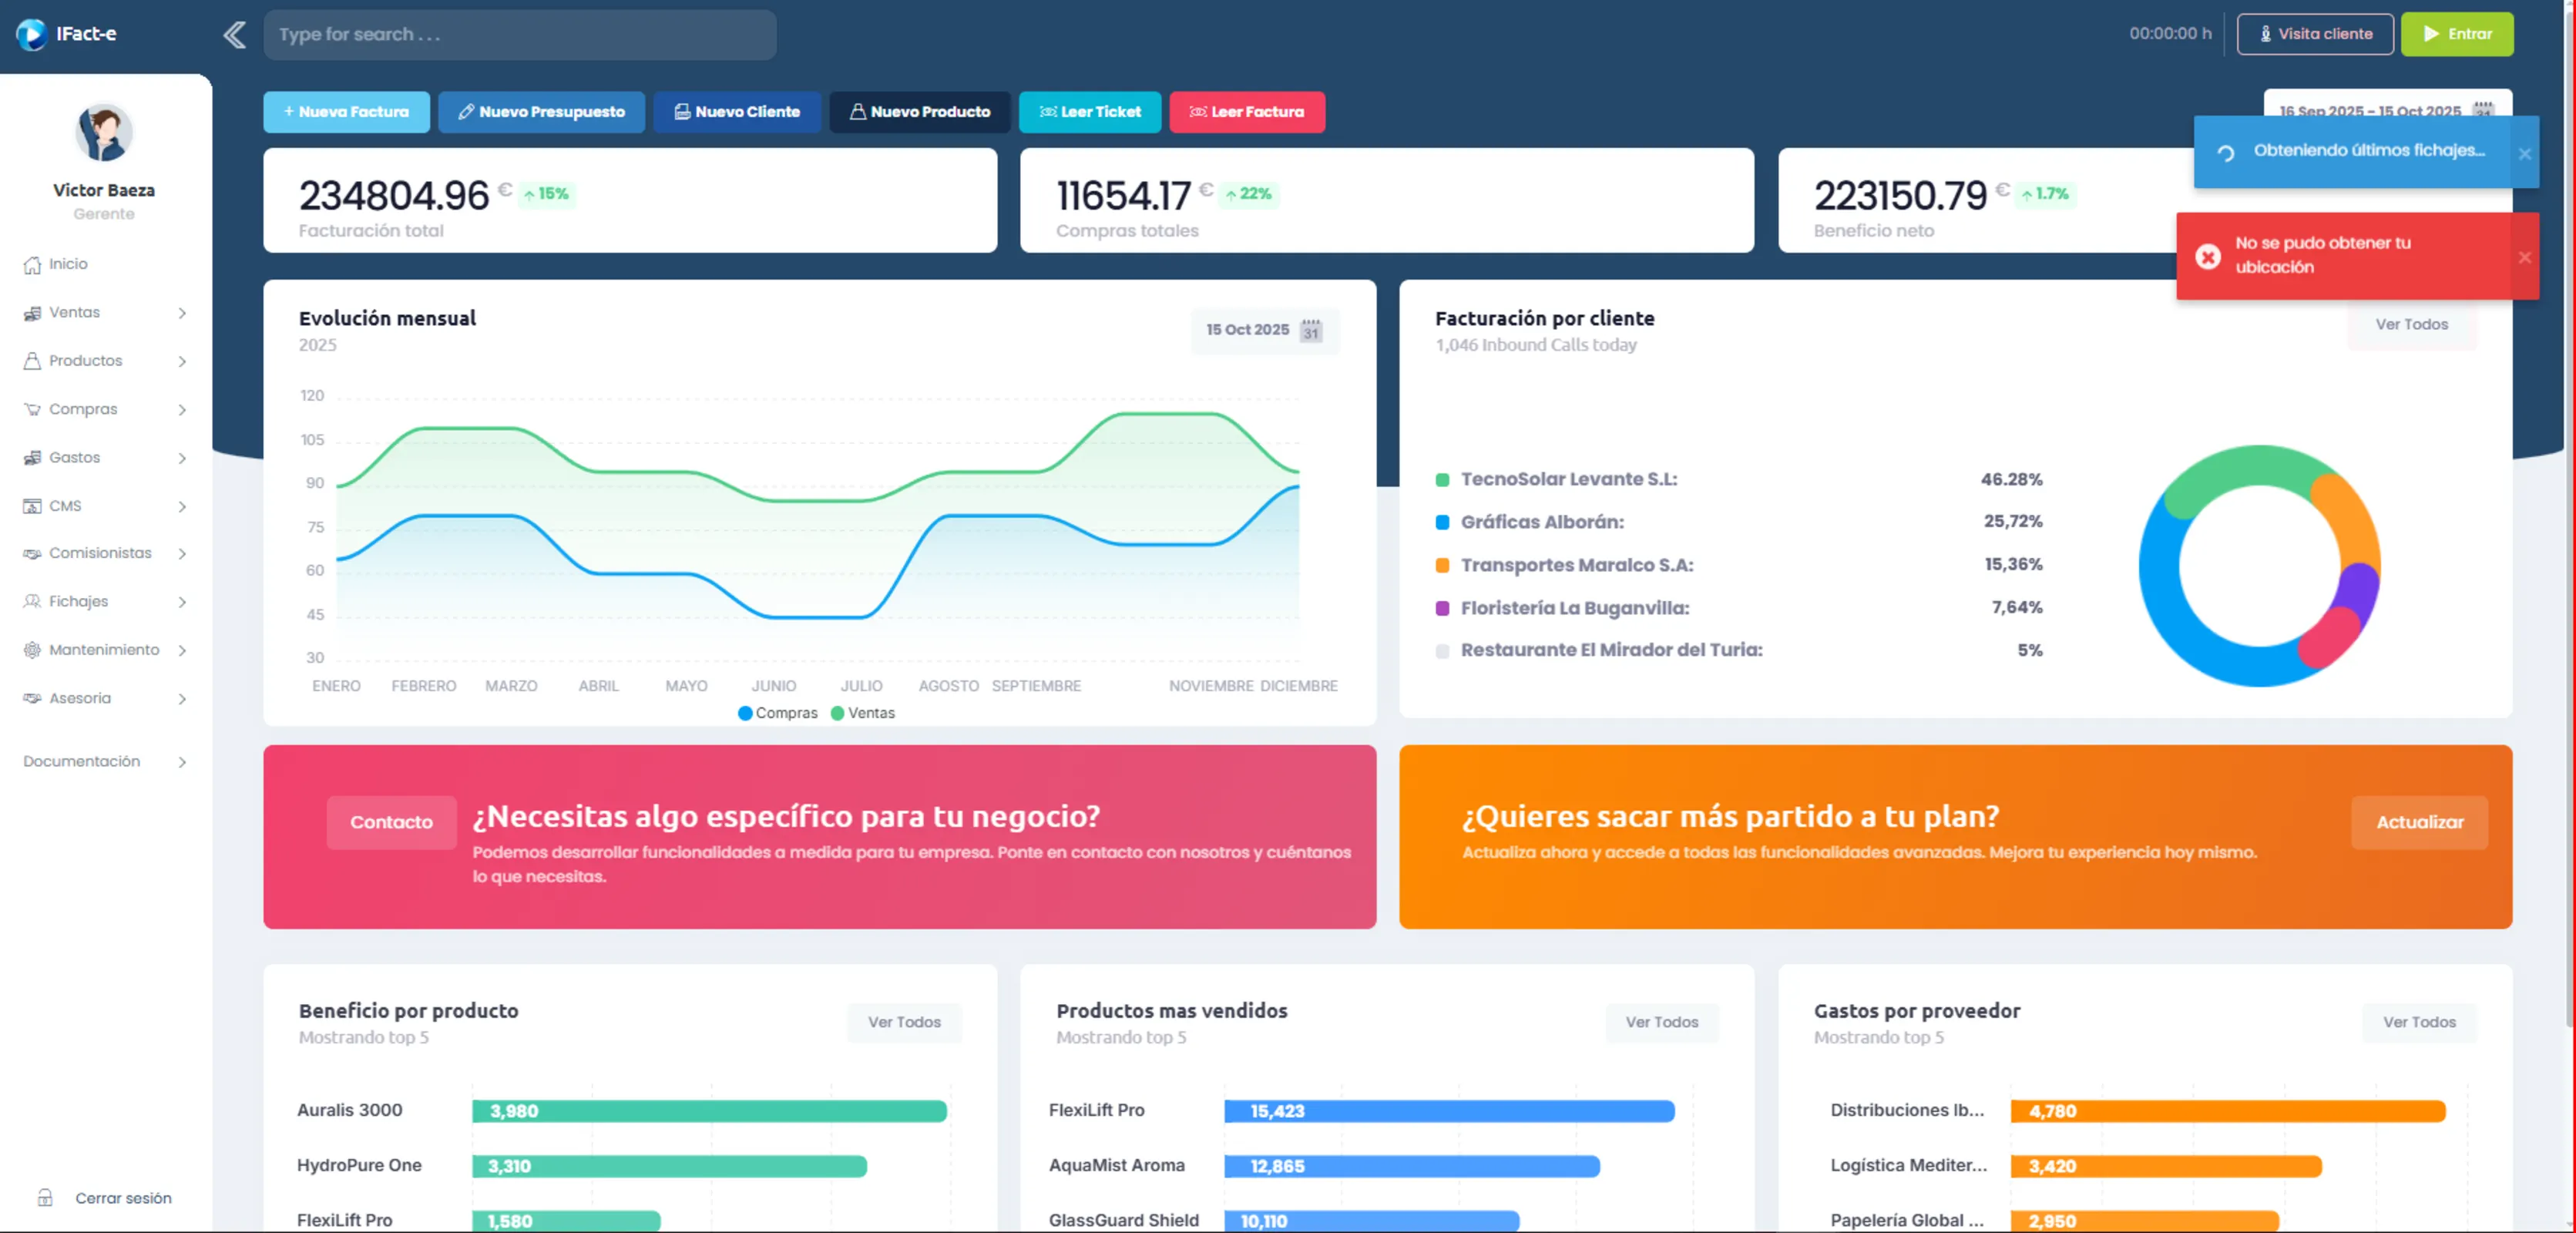
Task: Expand the Ventas menu chevron
Action: 182,314
